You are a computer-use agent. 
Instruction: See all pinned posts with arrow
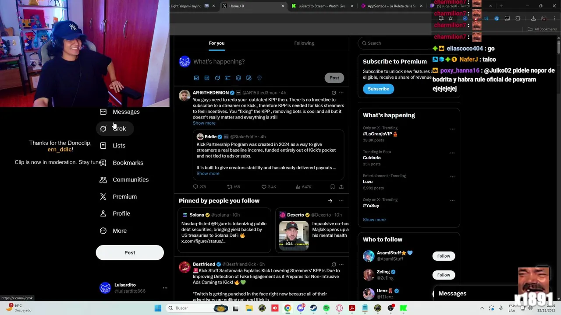(x=330, y=201)
